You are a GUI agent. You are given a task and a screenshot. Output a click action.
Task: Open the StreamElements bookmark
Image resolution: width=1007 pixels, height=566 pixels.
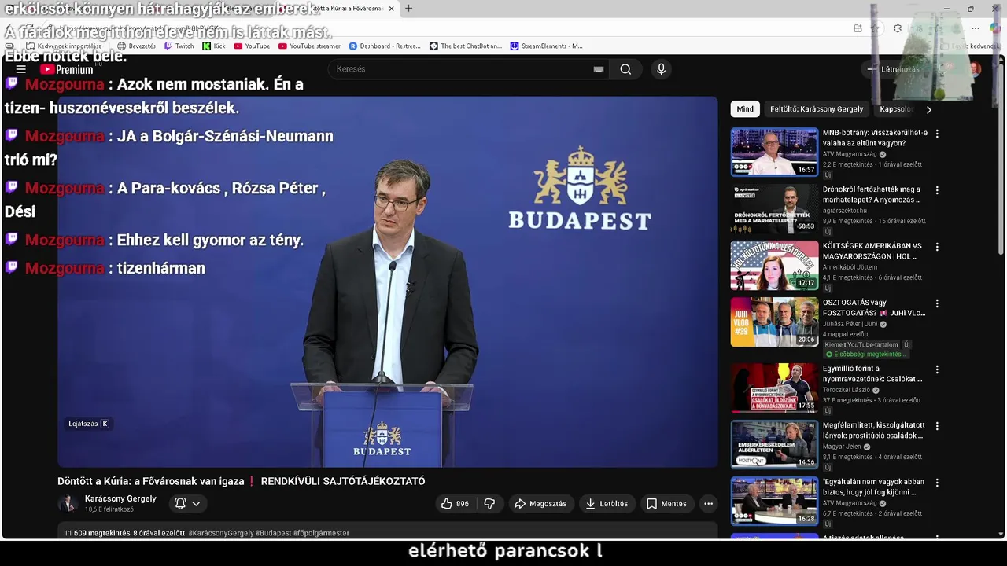pyautogui.click(x=547, y=46)
